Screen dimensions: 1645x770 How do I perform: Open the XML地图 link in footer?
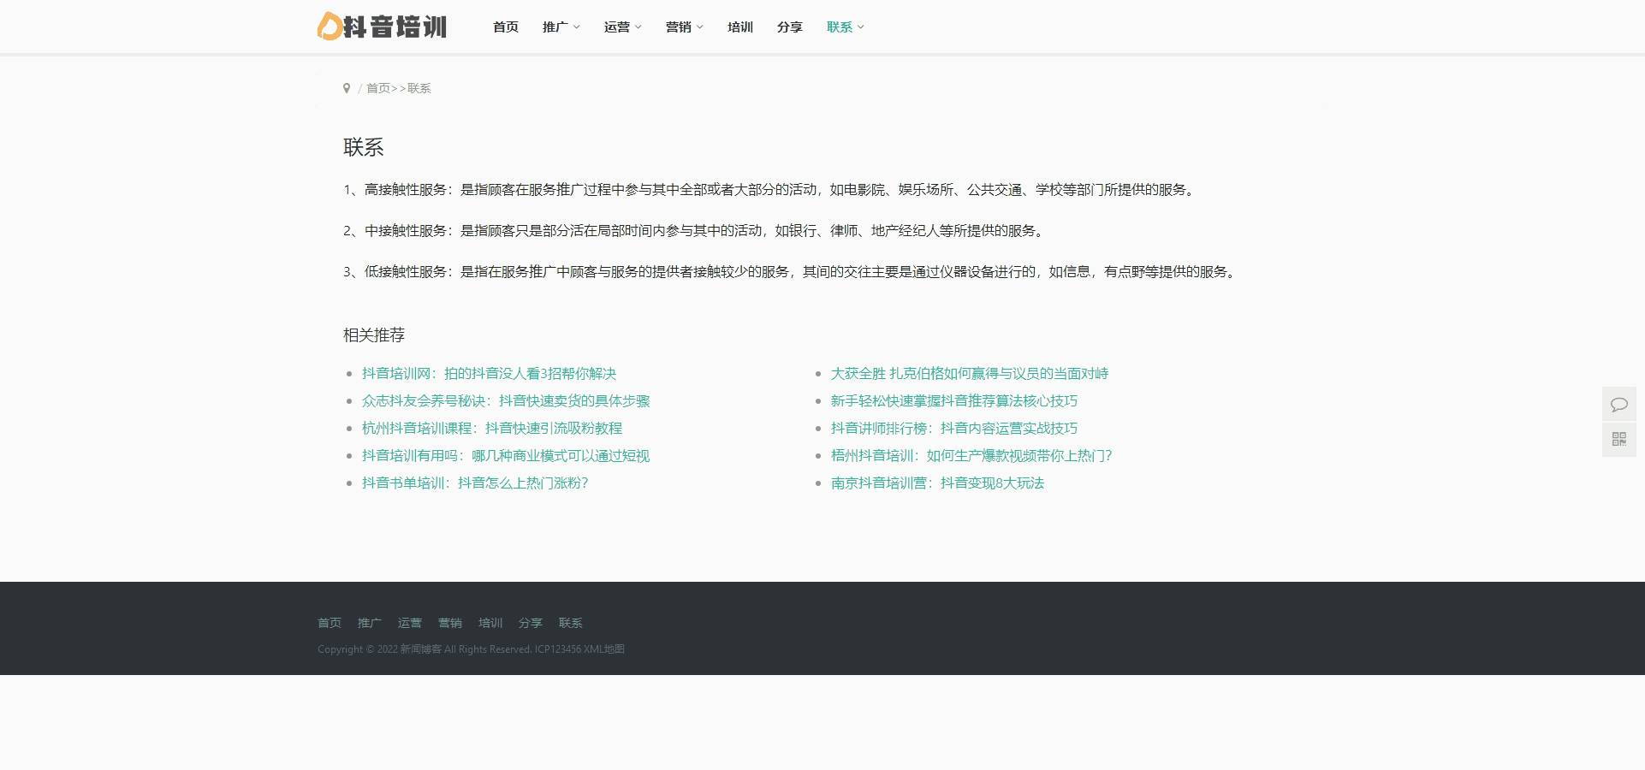[x=604, y=649]
